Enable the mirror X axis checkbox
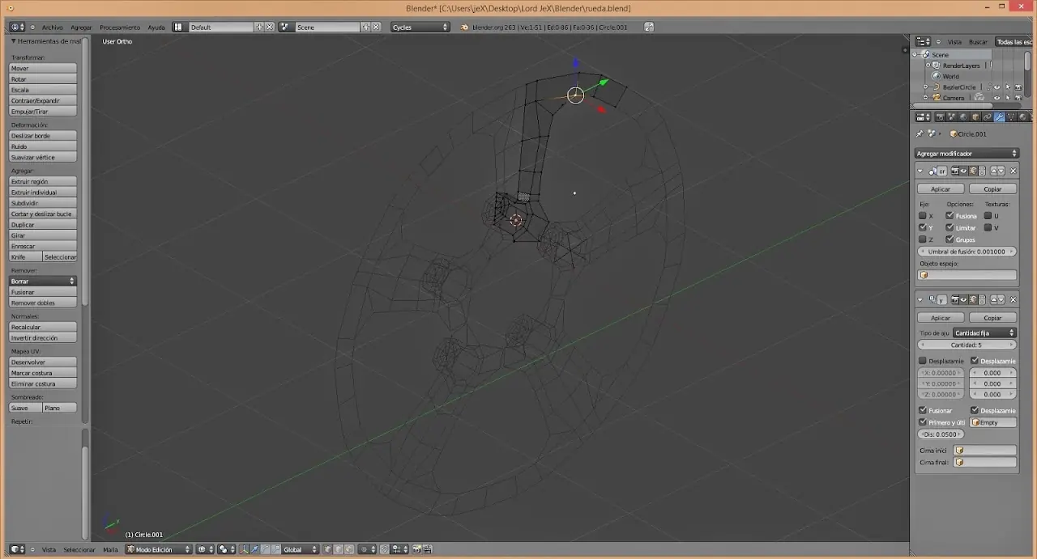The image size is (1037, 559). pos(923,216)
